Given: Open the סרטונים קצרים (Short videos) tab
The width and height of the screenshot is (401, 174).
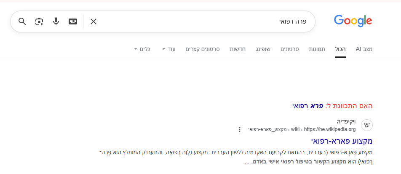Looking at the screenshot, I should click(203, 49).
